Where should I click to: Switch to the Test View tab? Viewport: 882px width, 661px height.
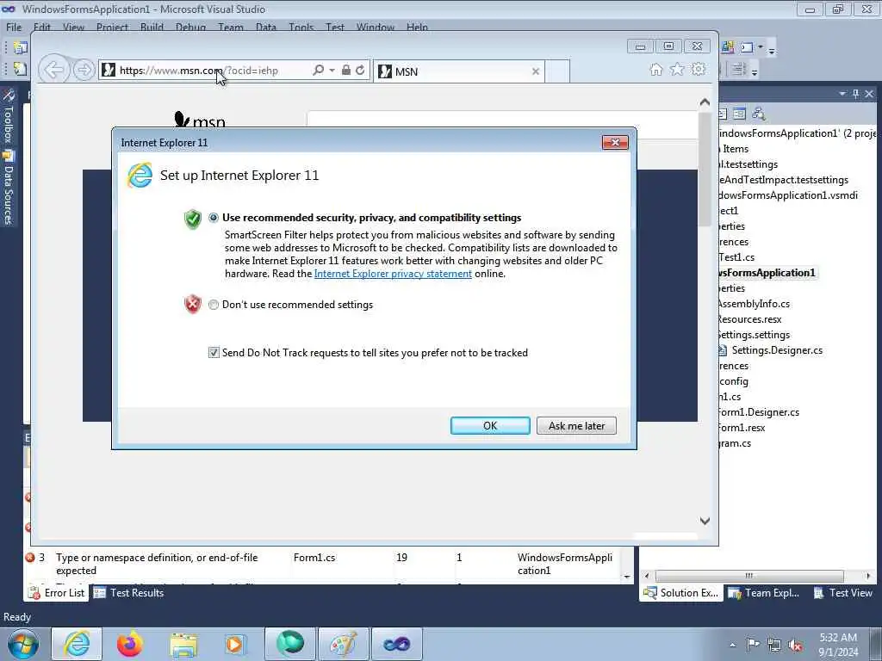point(842,592)
